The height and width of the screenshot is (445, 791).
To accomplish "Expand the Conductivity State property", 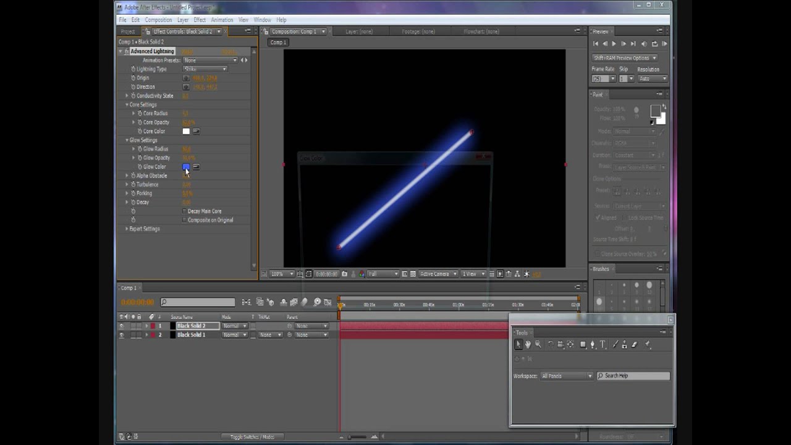I will 127,96.
